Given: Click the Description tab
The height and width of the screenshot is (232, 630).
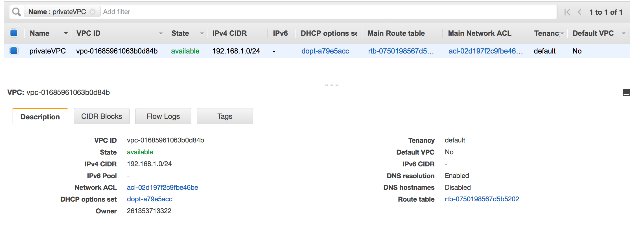Looking at the screenshot, I should [x=40, y=117].
